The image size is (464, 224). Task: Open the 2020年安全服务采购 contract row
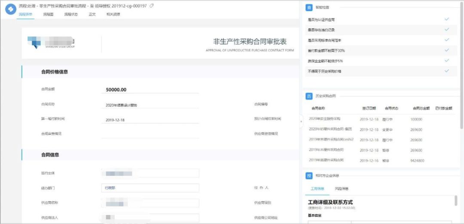tap(325, 119)
